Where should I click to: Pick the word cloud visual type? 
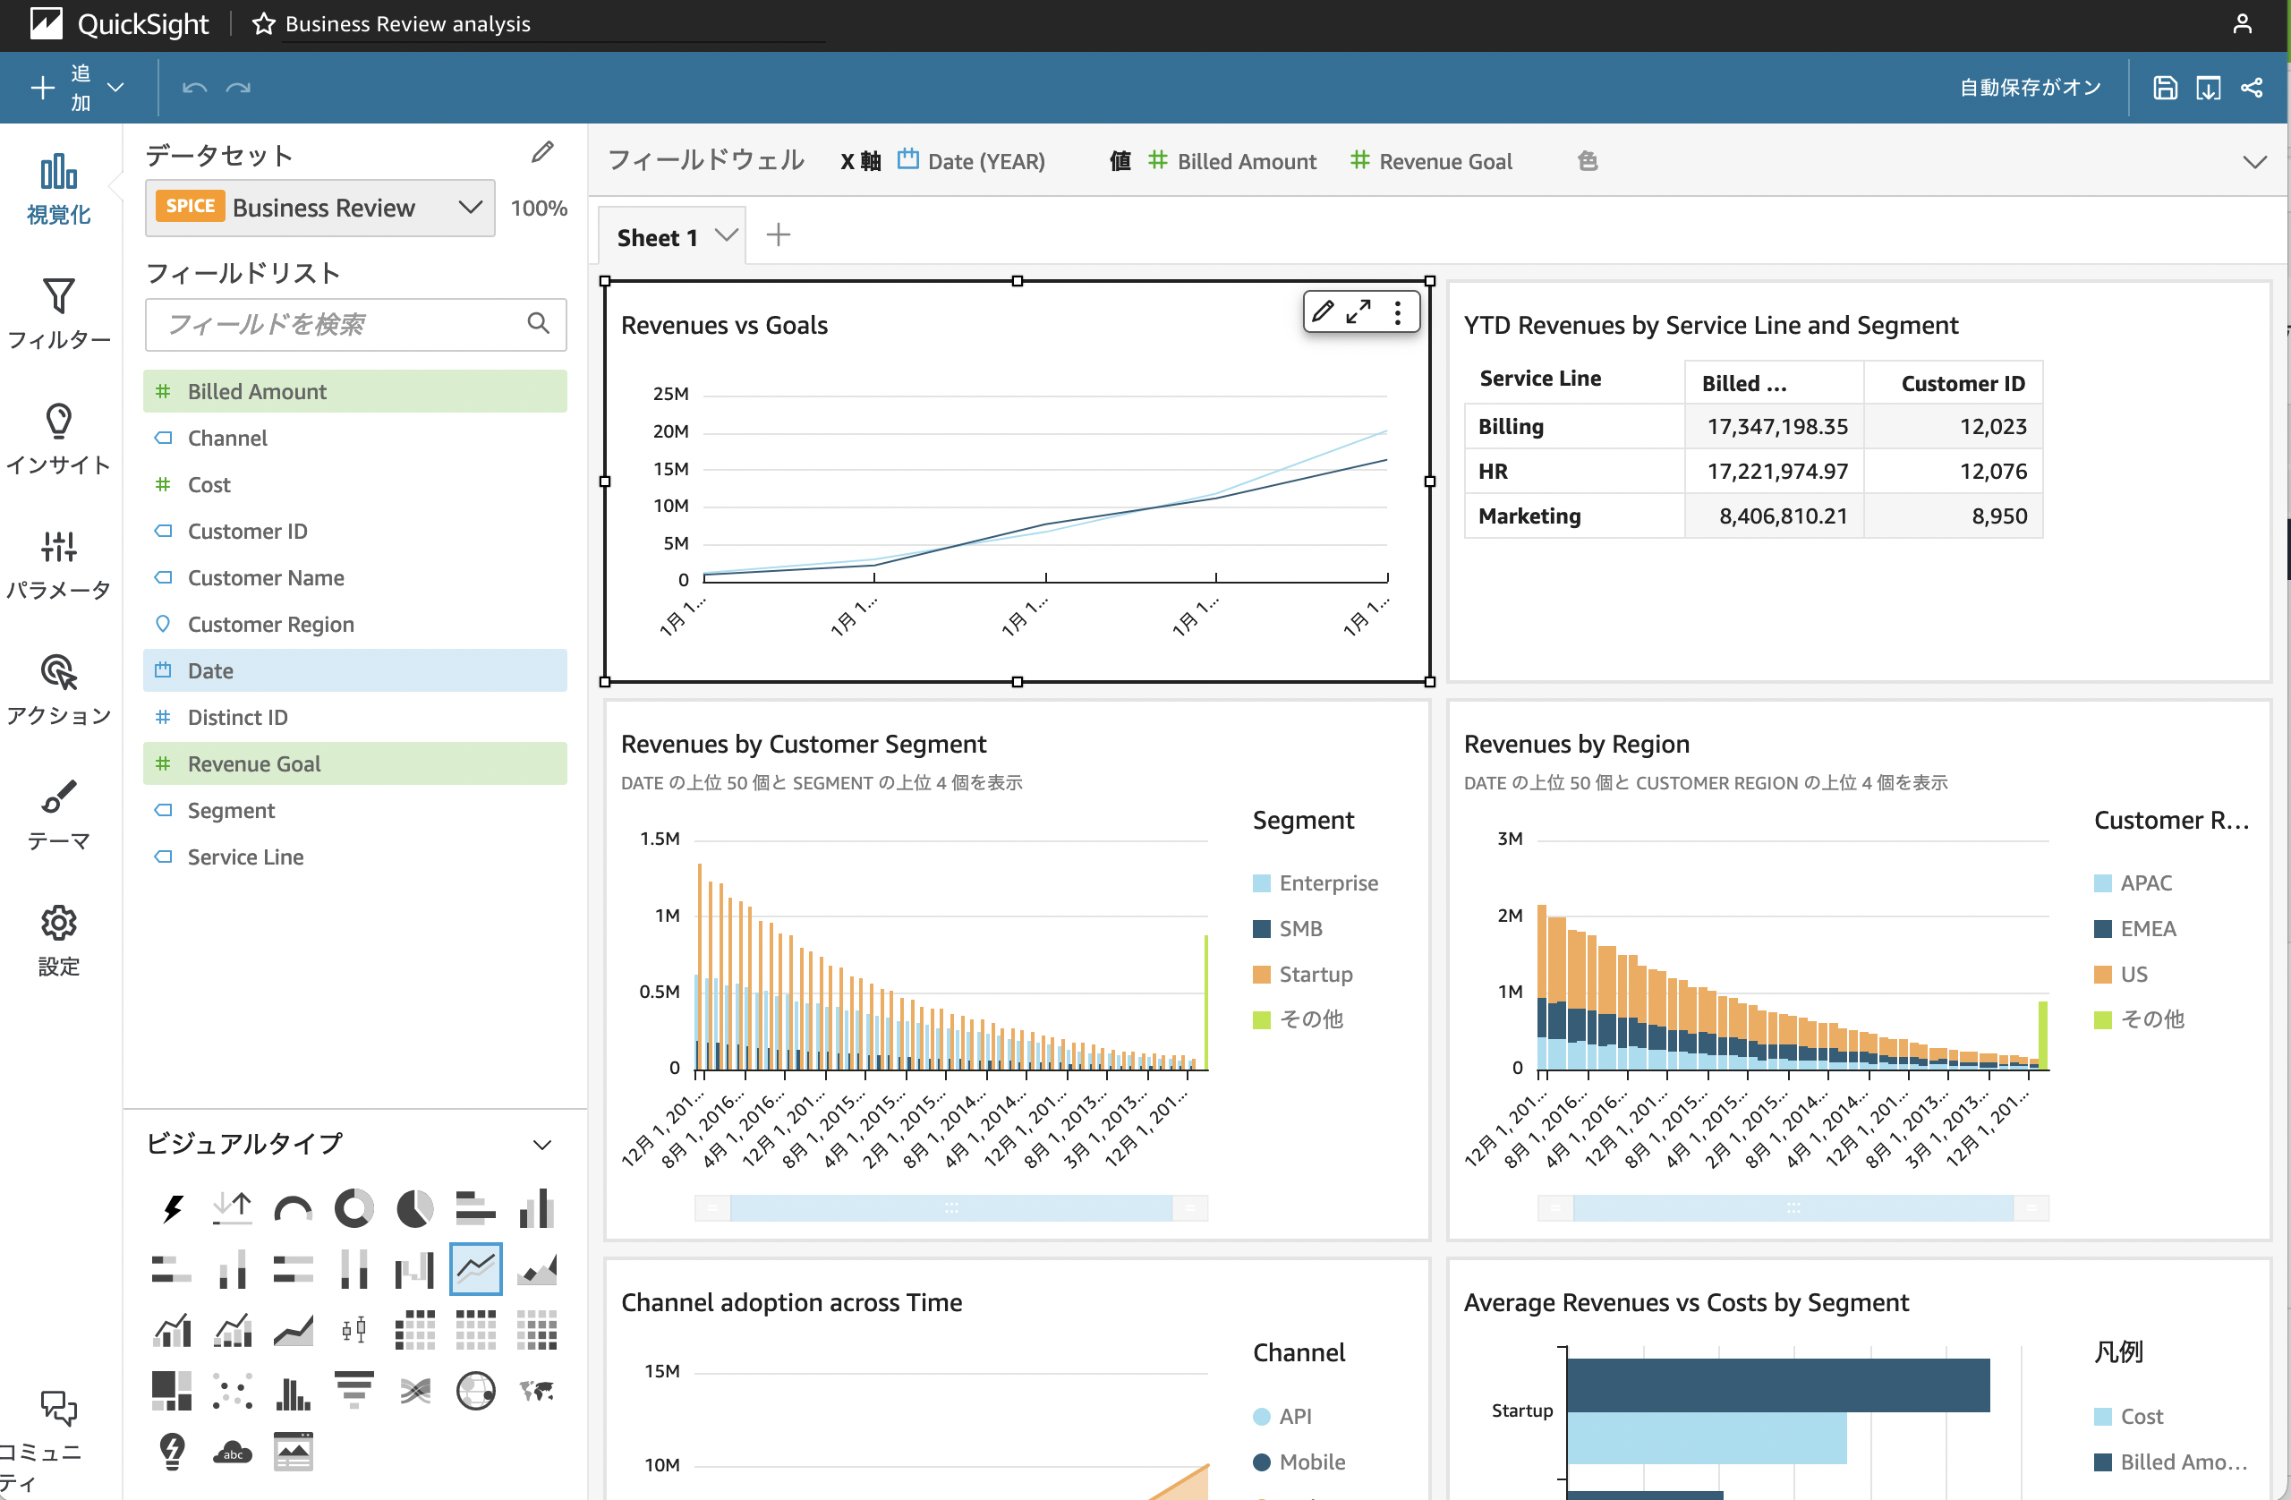[x=232, y=1451]
